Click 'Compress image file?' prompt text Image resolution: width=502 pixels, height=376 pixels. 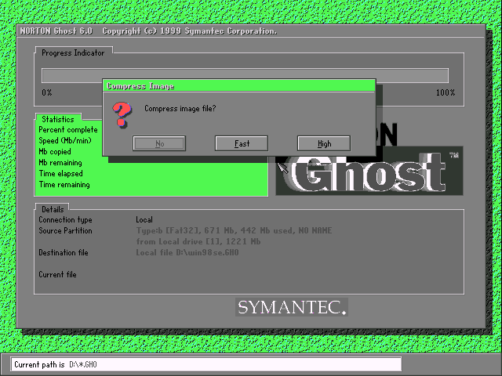[180, 109]
